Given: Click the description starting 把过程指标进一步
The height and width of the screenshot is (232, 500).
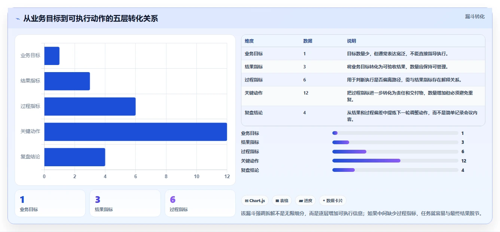Looking at the screenshot, I should 410,96.
